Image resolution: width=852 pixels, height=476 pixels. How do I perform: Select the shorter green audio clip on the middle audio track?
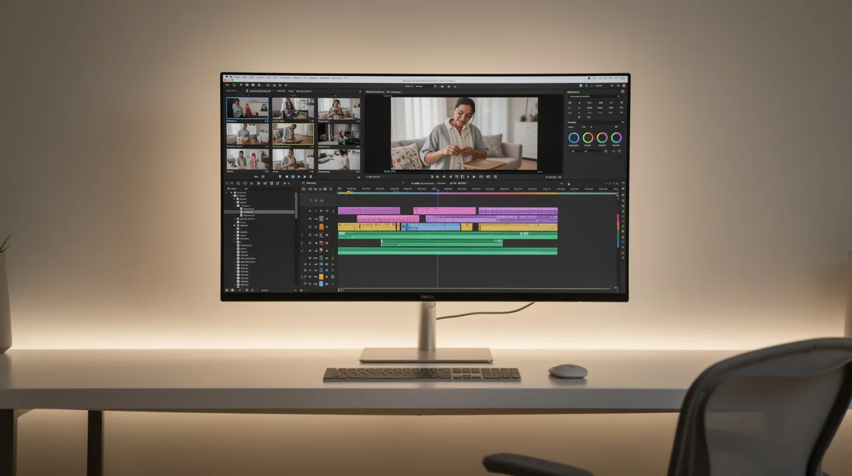tap(442, 243)
